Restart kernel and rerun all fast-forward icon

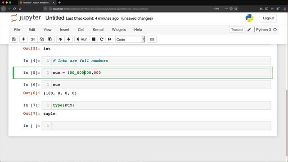point(110,39)
